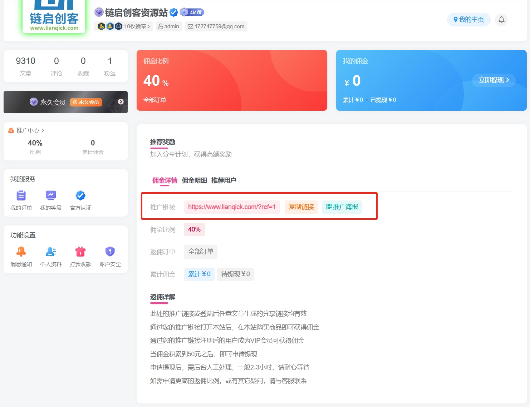Click the 推广海报 poster button

pos(342,207)
